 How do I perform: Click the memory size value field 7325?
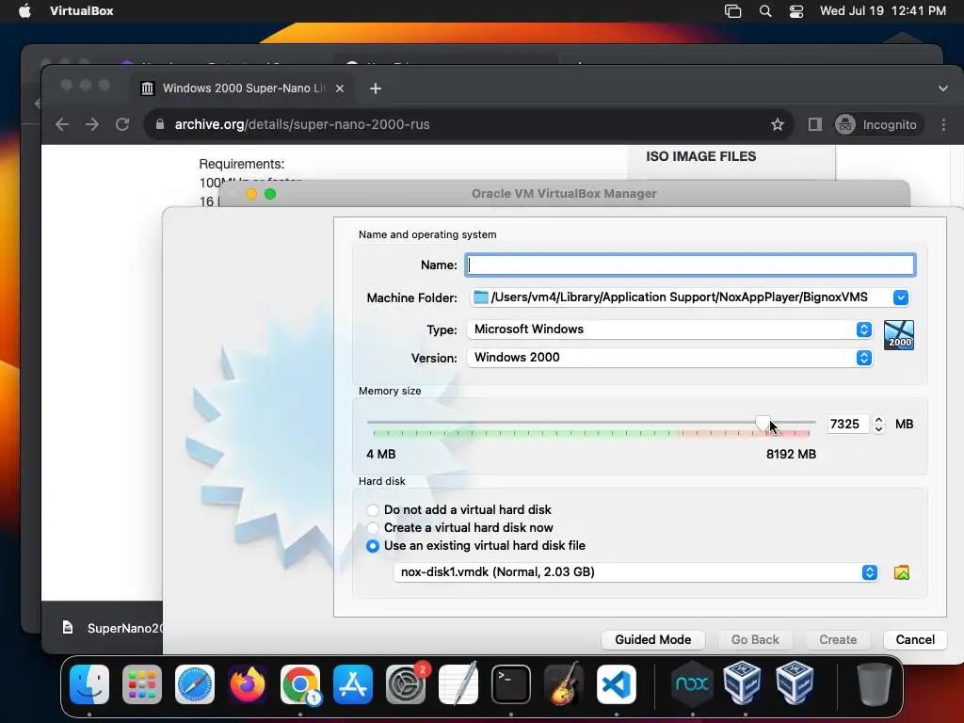[x=848, y=425]
